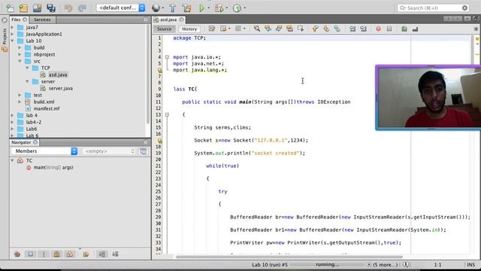Switch to the Services tab
481x271 pixels.
click(x=42, y=20)
